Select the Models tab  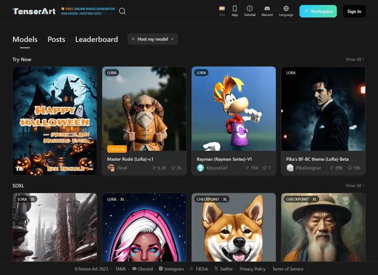coord(25,39)
